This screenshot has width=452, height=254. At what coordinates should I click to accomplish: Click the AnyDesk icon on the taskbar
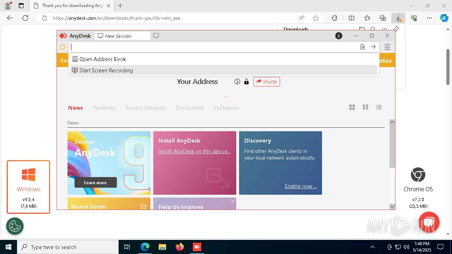point(197,247)
